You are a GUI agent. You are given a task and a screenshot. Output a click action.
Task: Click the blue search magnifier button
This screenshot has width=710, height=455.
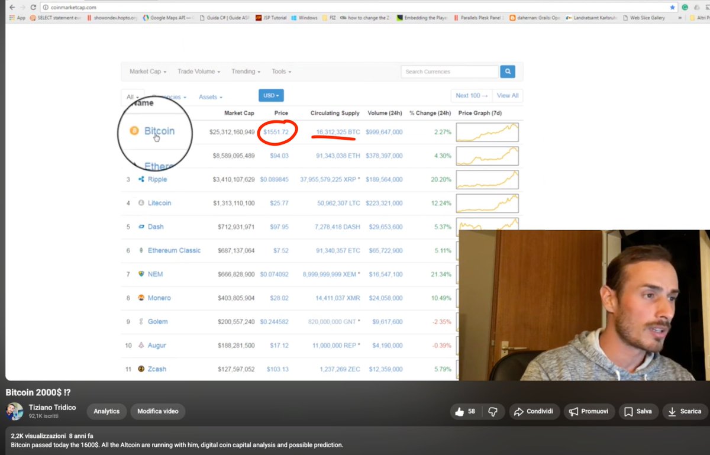tap(508, 72)
